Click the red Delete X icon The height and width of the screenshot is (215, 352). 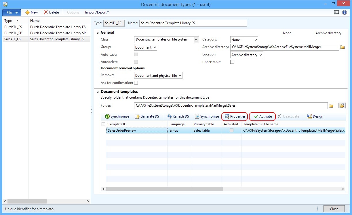tap(46, 12)
